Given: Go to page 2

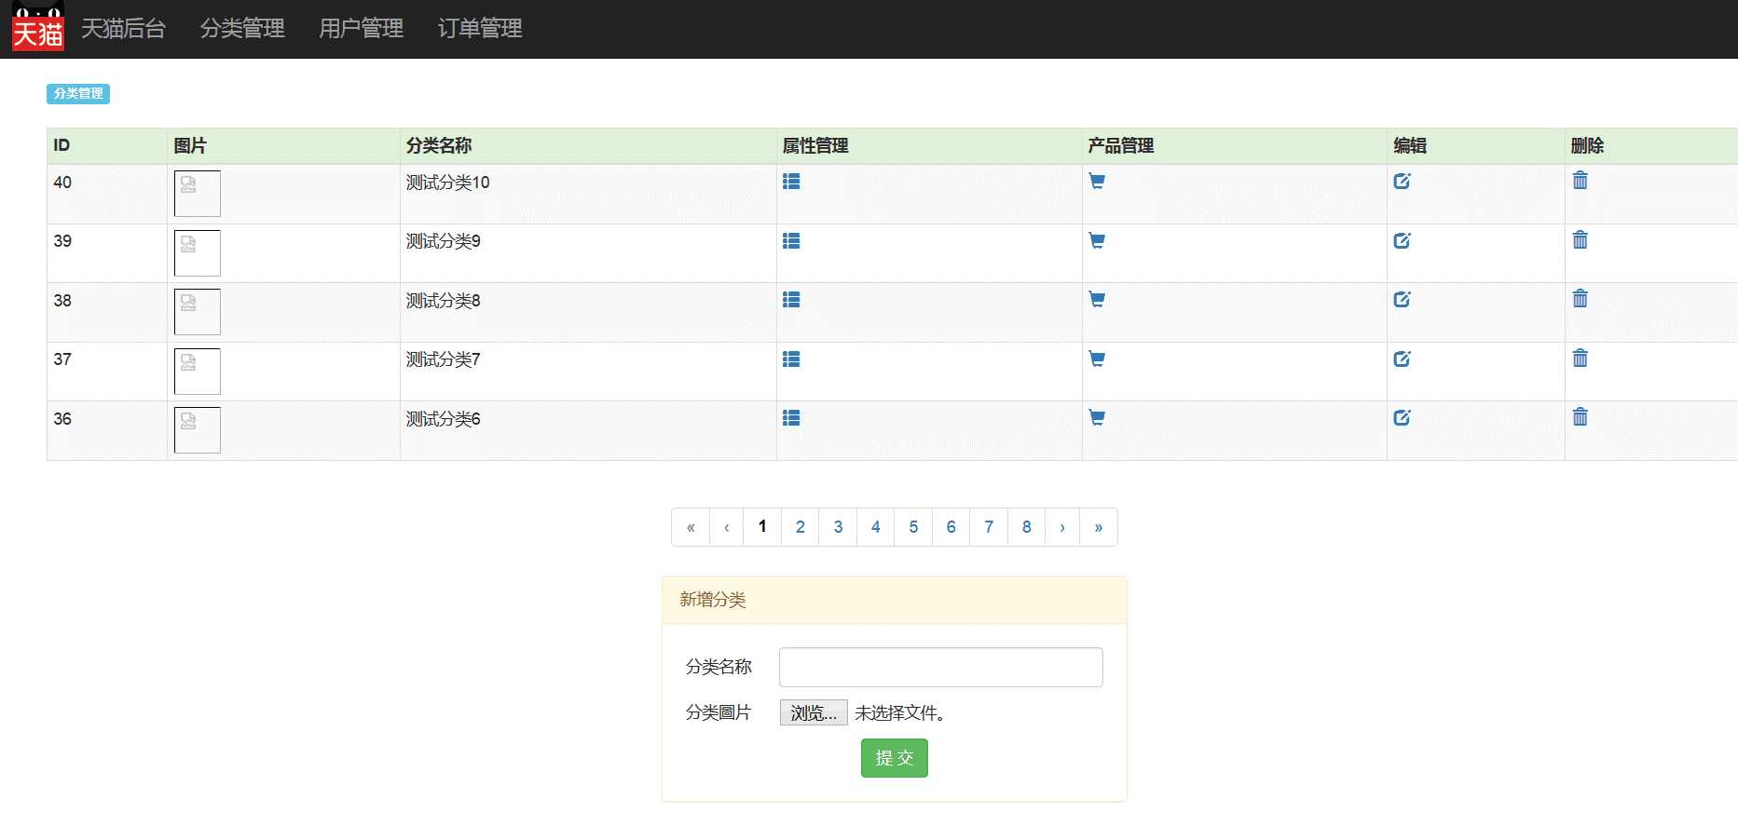Looking at the screenshot, I should click(x=801, y=527).
